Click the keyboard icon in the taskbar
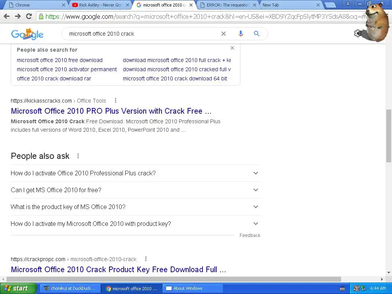392x294 pixels. point(342,289)
